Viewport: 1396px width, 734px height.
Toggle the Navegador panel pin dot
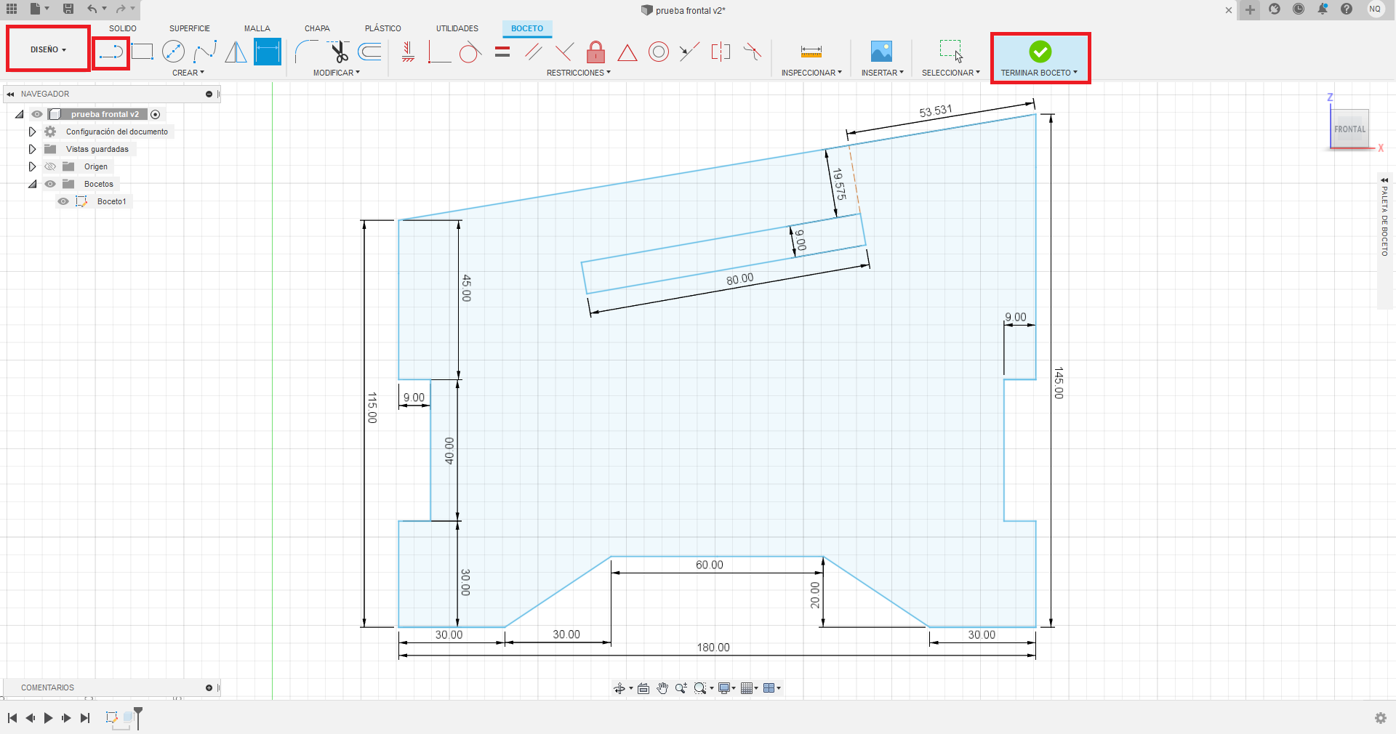(209, 94)
